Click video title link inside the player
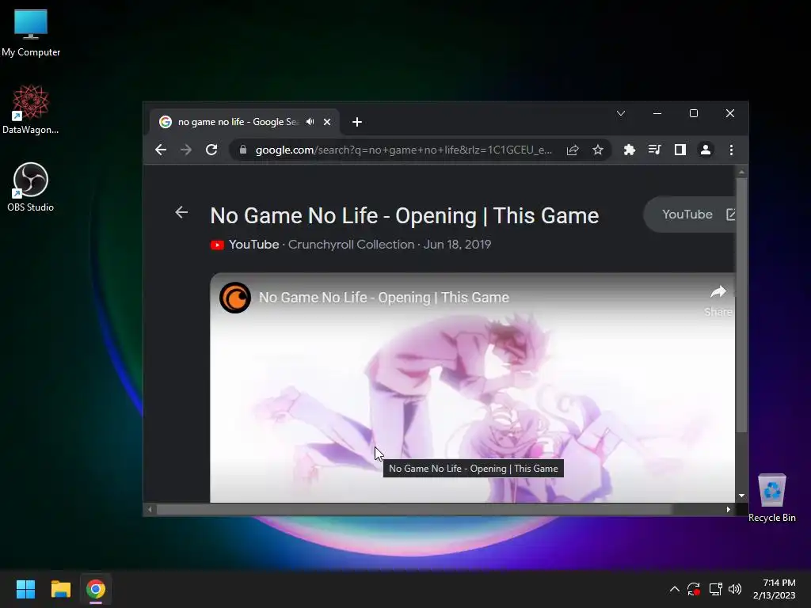This screenshot has height=608, width=811. (x=384, y=298)
